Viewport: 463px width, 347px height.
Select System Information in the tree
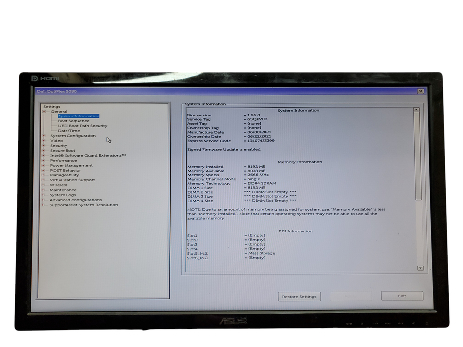(78, 116)
